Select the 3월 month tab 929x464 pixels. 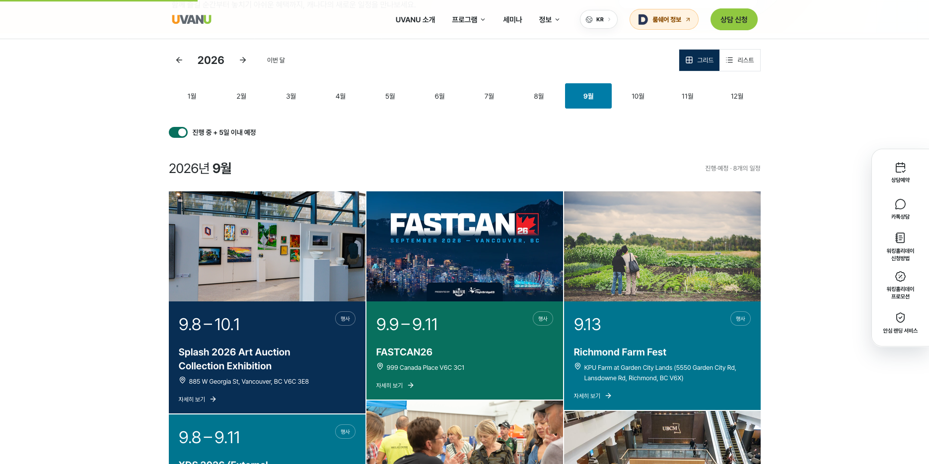pyautogui.click(x=291, y=96)
